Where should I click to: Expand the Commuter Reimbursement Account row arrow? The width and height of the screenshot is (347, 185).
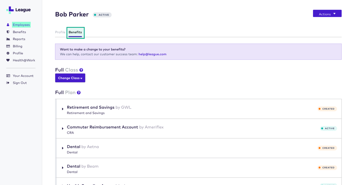point(62,128)
